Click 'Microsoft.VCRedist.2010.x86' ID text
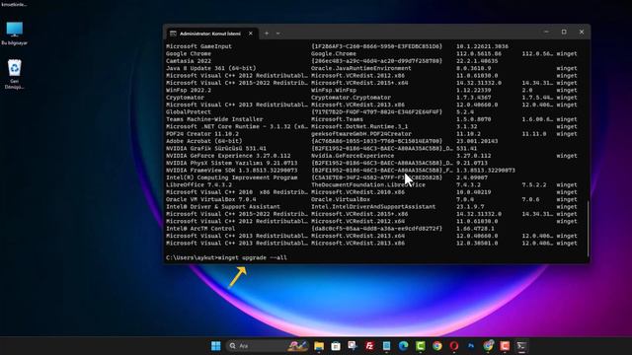Image resolution: width=632 pixels, height=355 pixels. coord(357,192)
